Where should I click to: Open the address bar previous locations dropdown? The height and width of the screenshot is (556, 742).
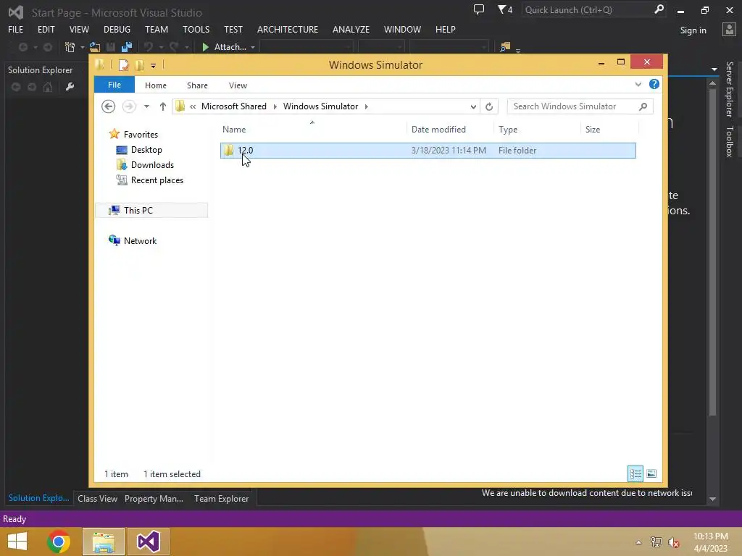[473, 107]
